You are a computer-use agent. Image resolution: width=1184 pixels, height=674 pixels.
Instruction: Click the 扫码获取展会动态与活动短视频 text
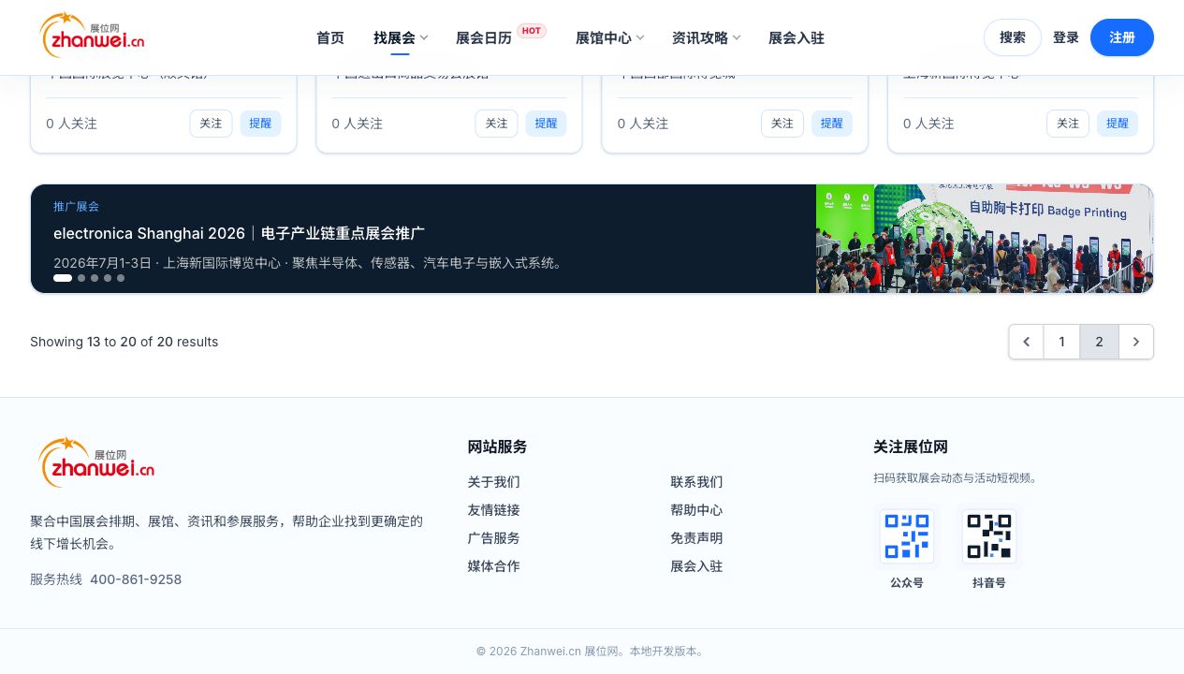[x=956, y=477]
